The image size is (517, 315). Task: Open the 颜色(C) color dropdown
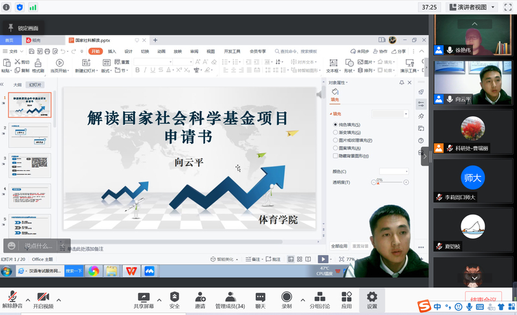pyautogui.click(x=394, y=171)
